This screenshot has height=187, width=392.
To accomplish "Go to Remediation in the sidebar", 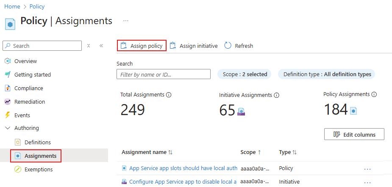I will click(29, 102).
